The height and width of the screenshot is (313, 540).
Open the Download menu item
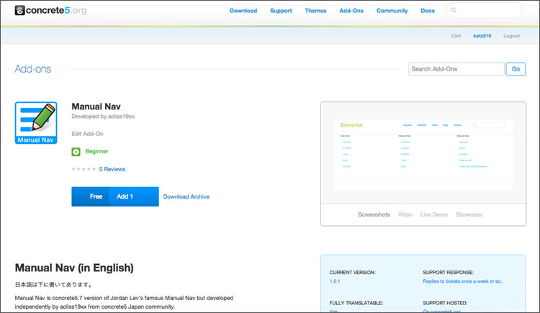[243, 11]
